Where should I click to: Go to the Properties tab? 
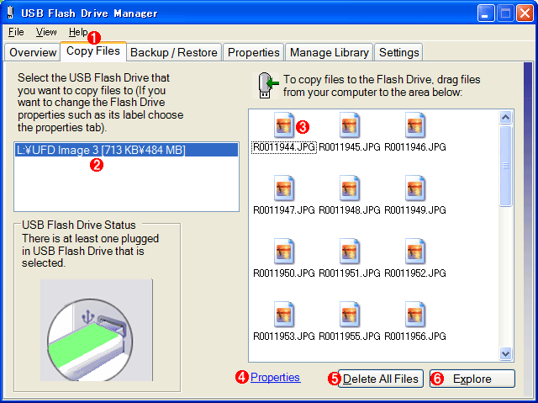254,52
